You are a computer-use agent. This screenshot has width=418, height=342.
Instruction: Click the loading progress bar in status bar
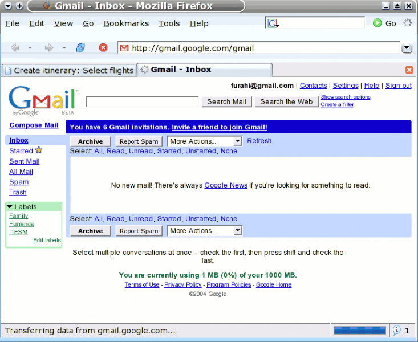(359, 330)
